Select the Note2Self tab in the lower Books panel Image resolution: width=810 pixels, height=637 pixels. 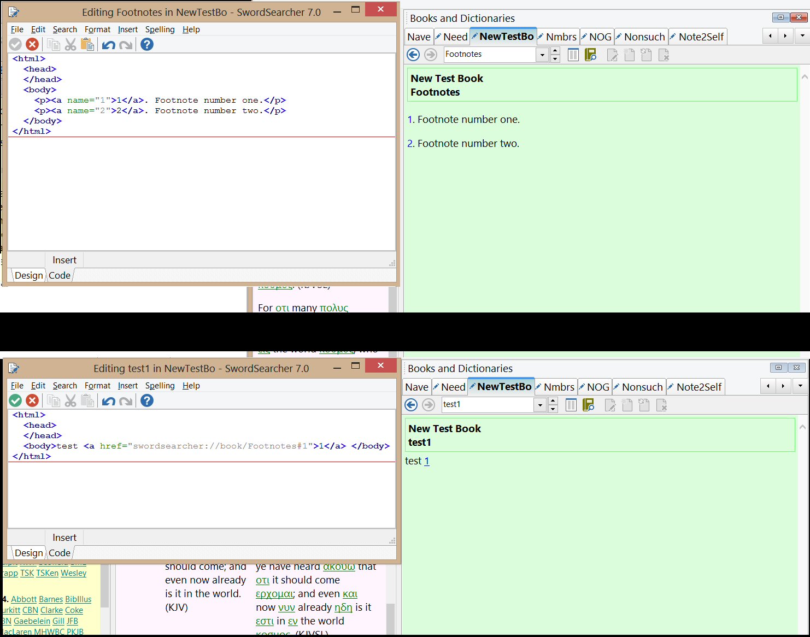(695, 387)
